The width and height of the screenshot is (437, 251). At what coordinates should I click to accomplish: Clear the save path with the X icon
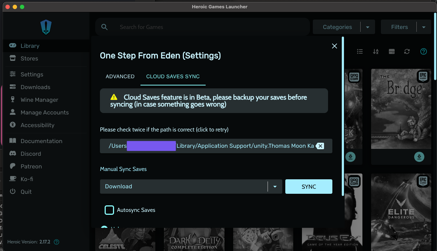point(320,146)
